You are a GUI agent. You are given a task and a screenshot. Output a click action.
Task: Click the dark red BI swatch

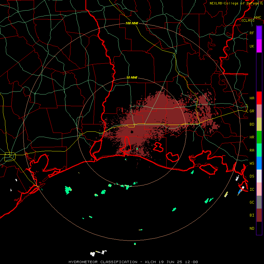(x=259, y=215)
